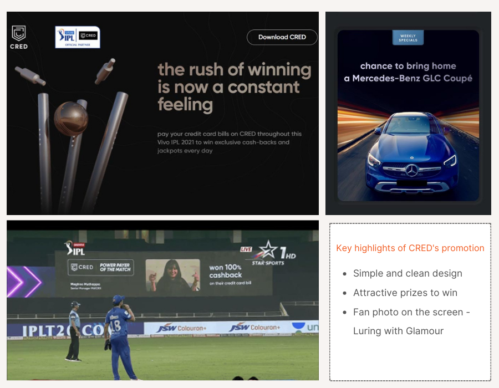The width and height of the screenshot is (499, 388).
Task: Click the 'chance to bring home' headline
Action: tap(408, 66)
